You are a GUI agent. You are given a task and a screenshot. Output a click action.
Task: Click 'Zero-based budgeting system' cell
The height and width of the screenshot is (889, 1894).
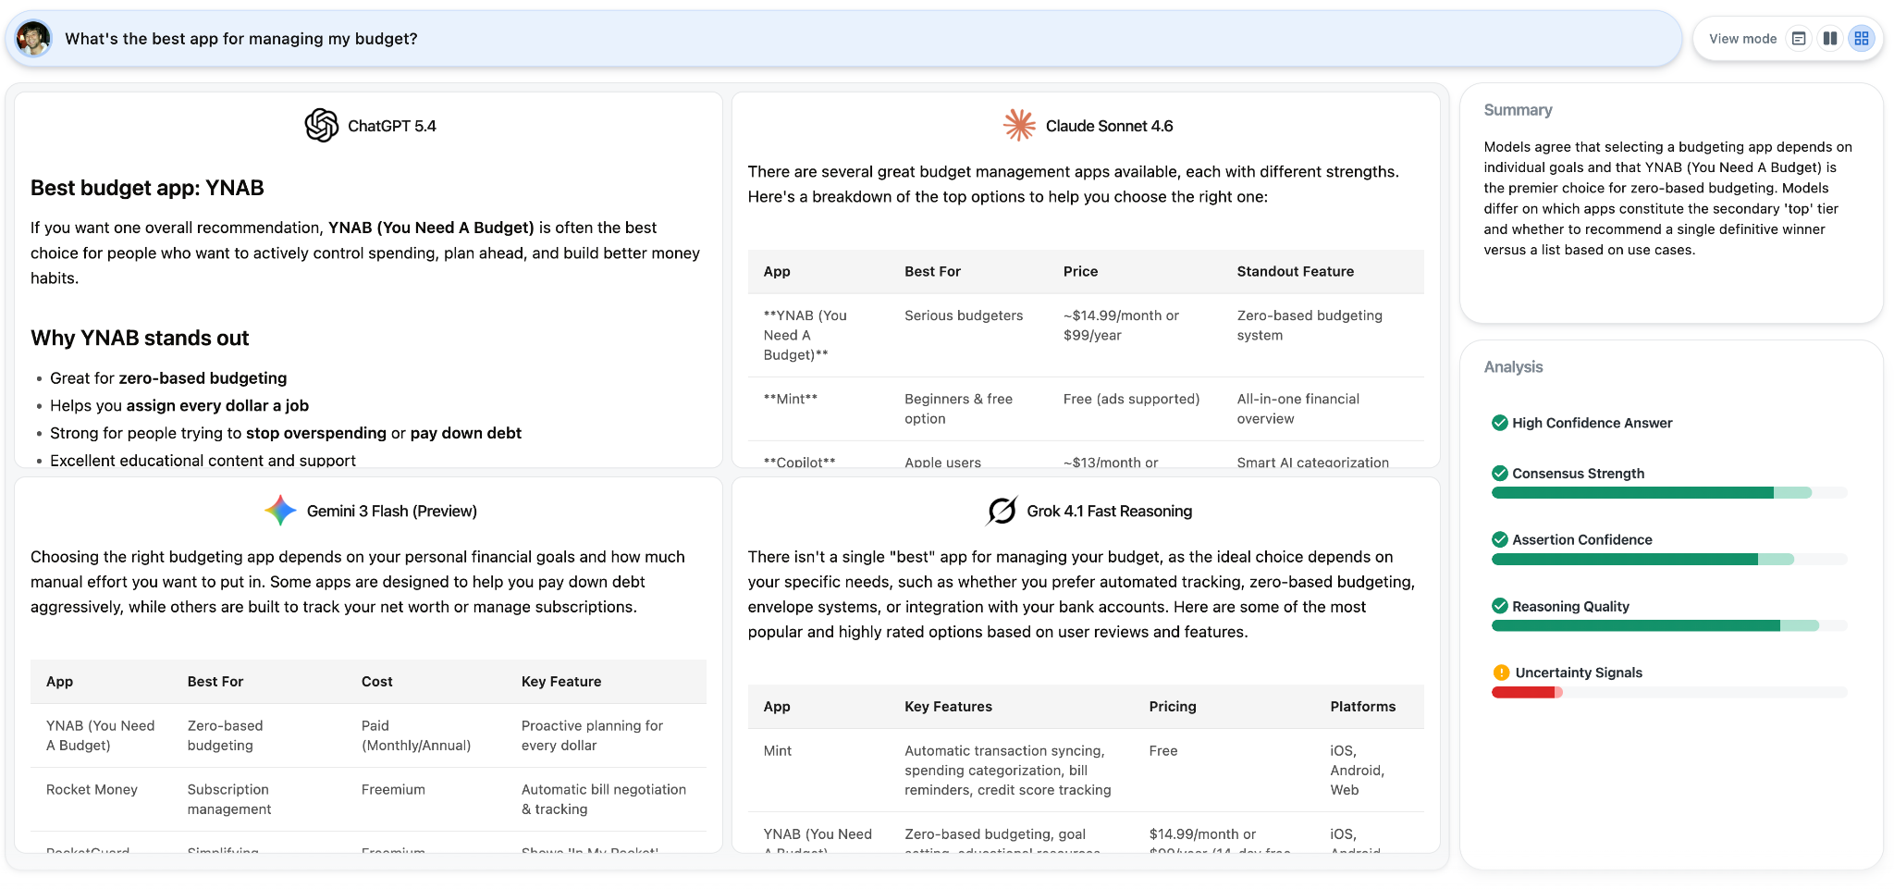click(1310, 326)
